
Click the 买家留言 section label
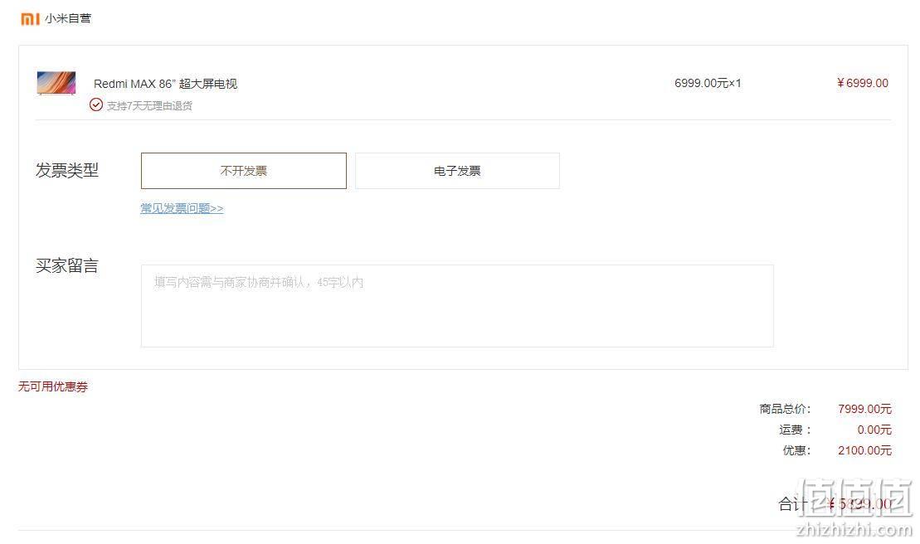(x=67, y=265)
